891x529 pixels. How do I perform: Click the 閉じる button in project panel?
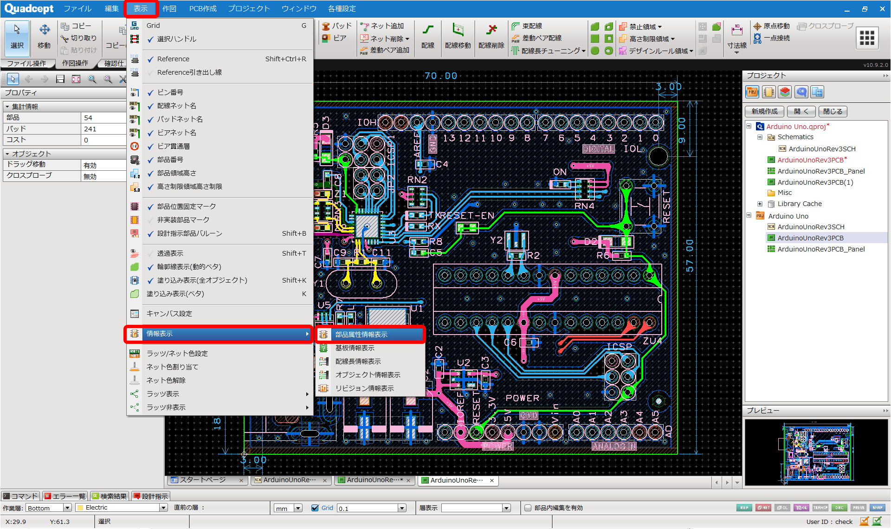(833, 111)
